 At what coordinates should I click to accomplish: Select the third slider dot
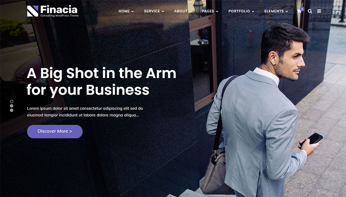point(11,110)
